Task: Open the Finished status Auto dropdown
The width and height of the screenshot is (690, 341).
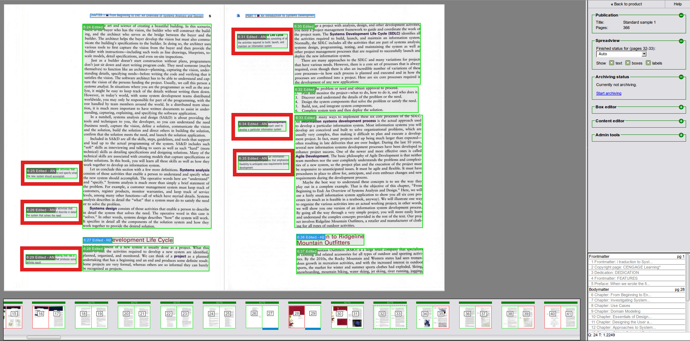Action: click(x=644, y=54)
